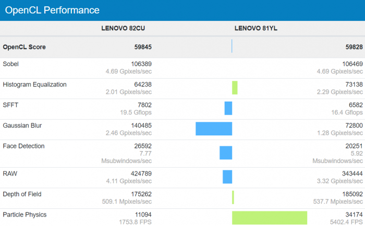The image size is (365, 226).
Task: Click the Gaussian Blur row label
Action: coord(22,125)
